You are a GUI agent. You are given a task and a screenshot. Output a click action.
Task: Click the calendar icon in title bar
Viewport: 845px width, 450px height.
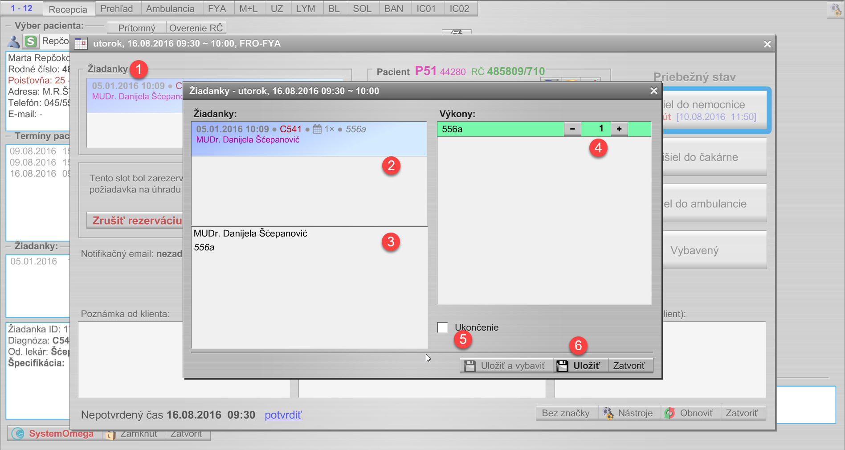point(81,44)
